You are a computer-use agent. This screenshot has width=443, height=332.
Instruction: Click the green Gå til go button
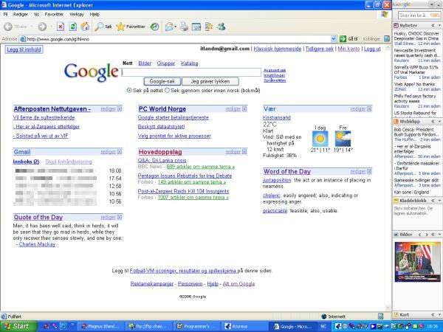coord(348,39)
